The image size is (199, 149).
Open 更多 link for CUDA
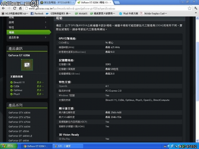click(40, 86)
